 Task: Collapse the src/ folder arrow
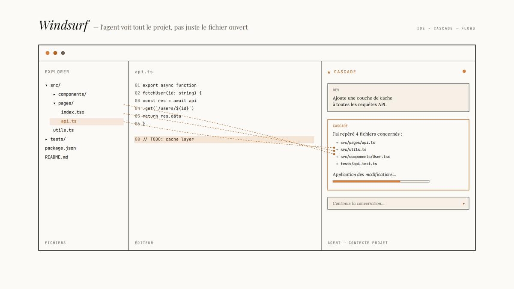(x=46, y=85)
